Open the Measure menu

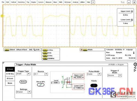(x=48, y=2)
